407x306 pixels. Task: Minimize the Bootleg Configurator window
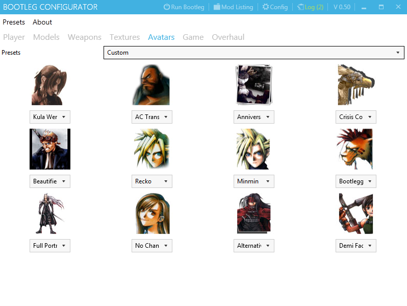point(364,7)
